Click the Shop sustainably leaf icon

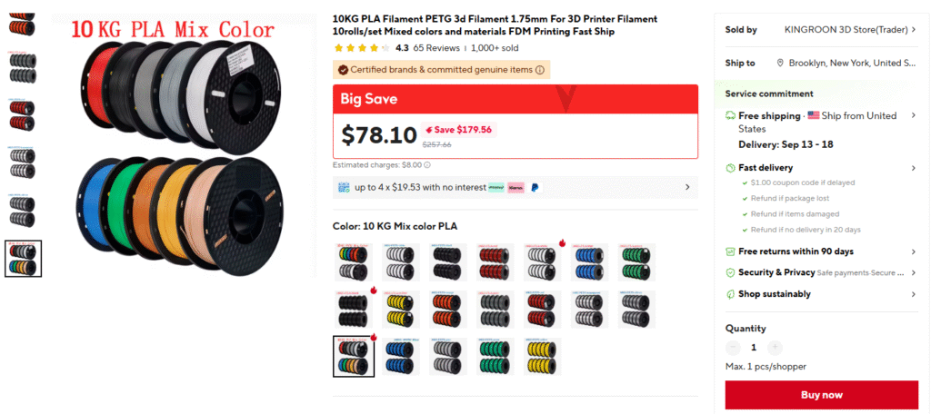tap(730, 294)
